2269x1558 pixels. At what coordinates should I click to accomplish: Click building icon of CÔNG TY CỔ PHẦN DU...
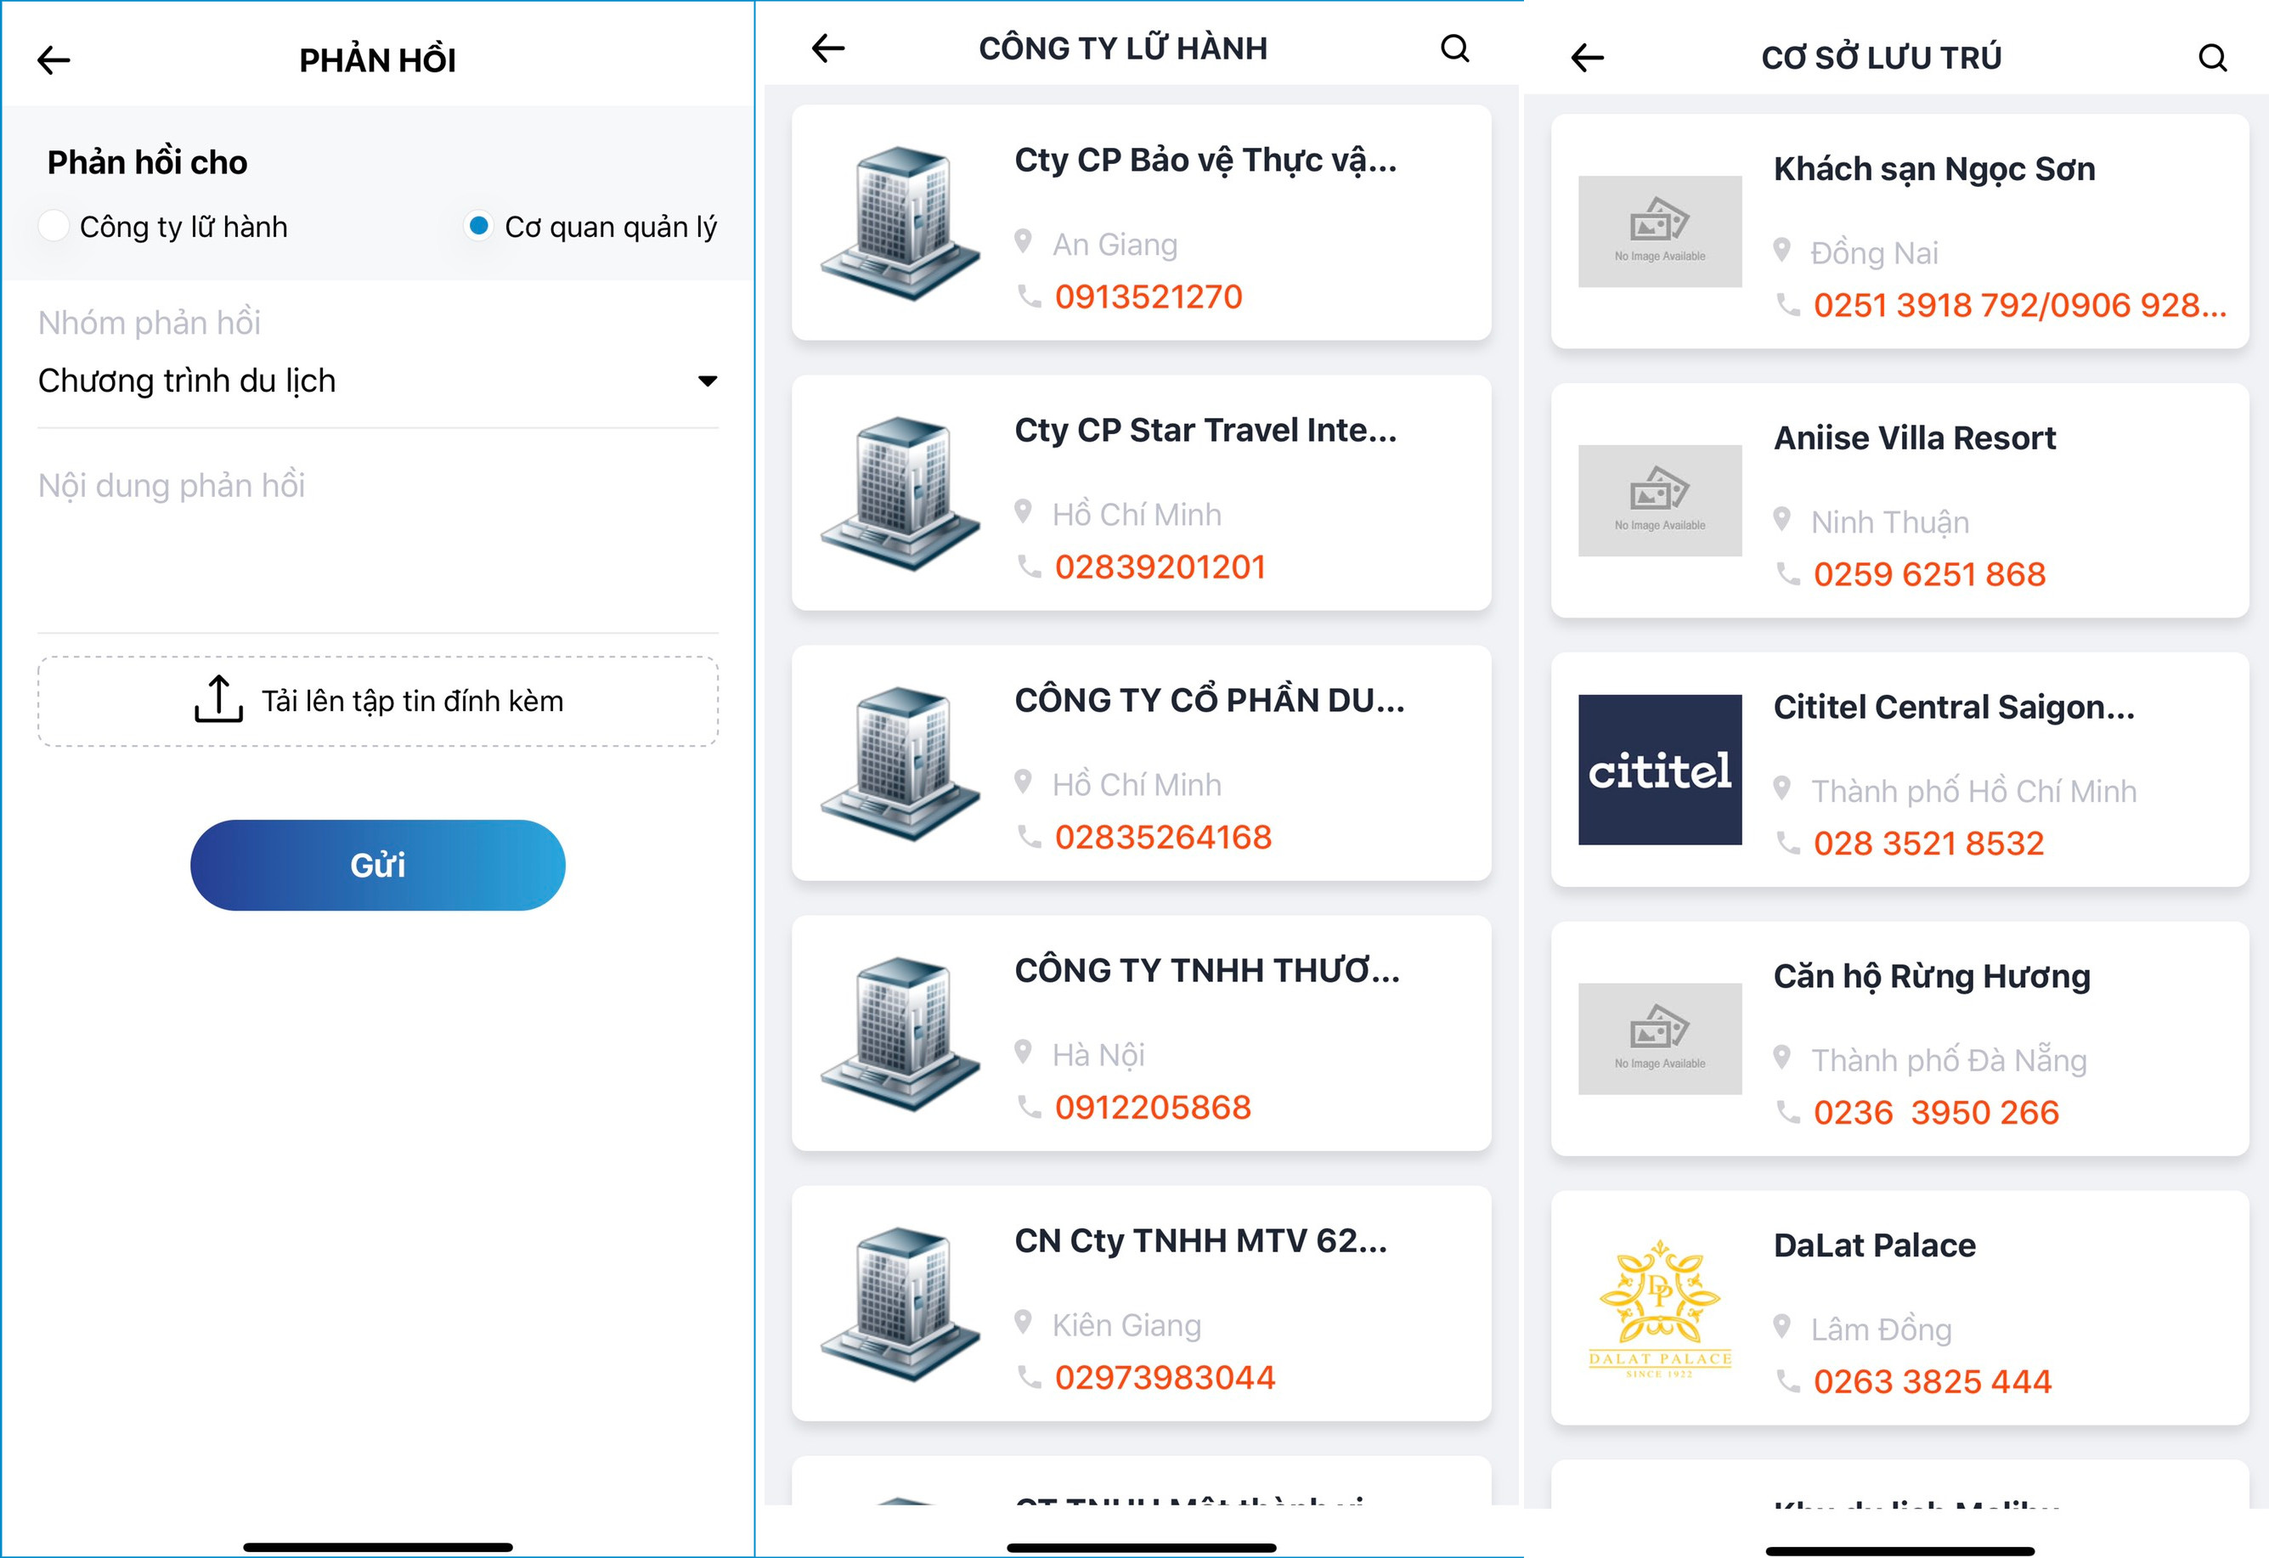[900, 764]
